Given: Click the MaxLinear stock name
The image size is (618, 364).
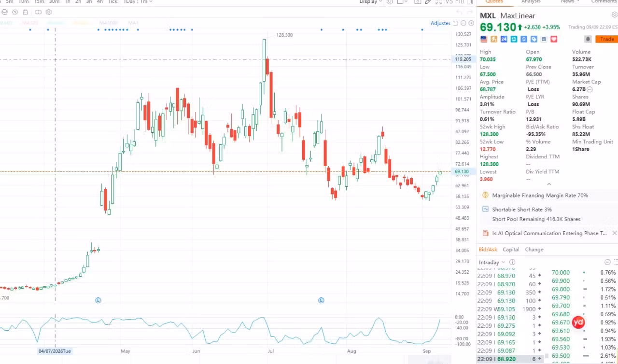Looking at the screenshot, I should 518,16.
